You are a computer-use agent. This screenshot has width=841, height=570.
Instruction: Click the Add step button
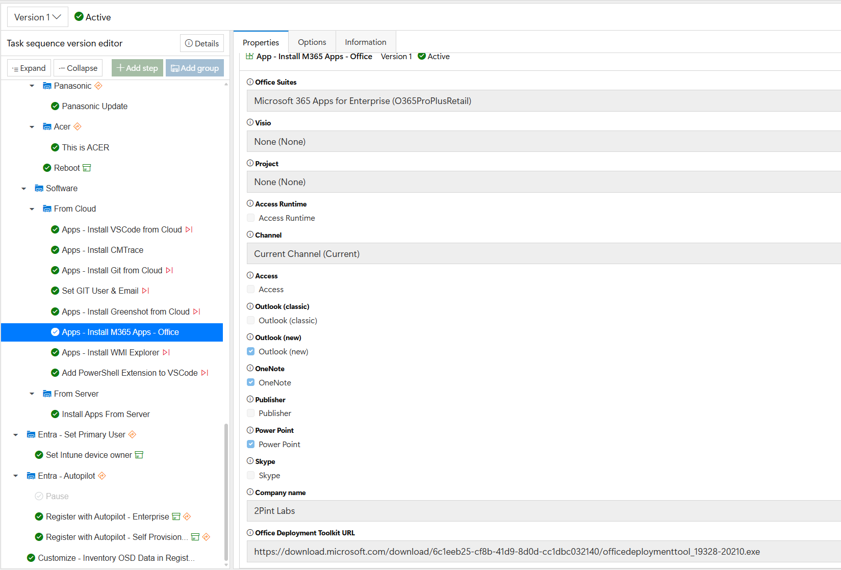(137, 68)
